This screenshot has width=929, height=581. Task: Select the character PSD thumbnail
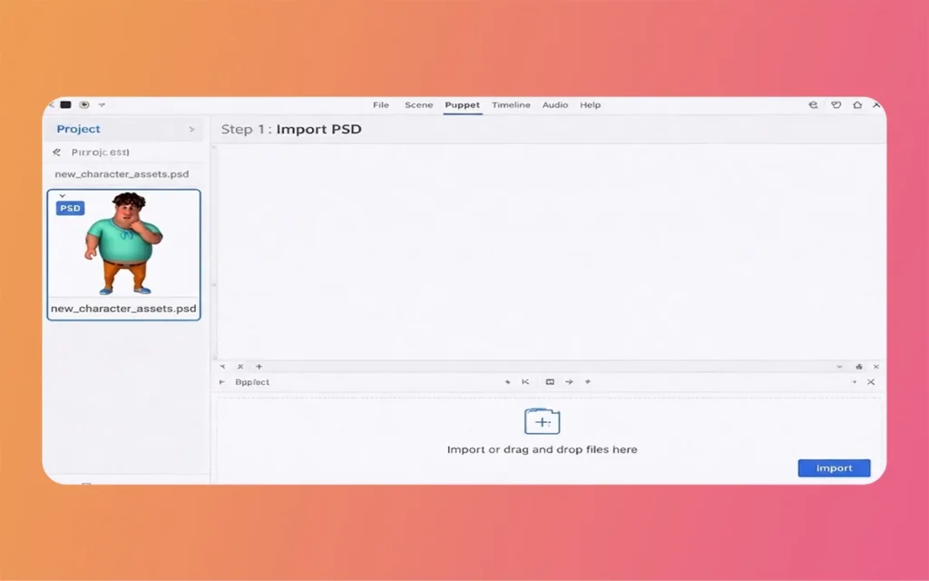[x=123, y=245]
